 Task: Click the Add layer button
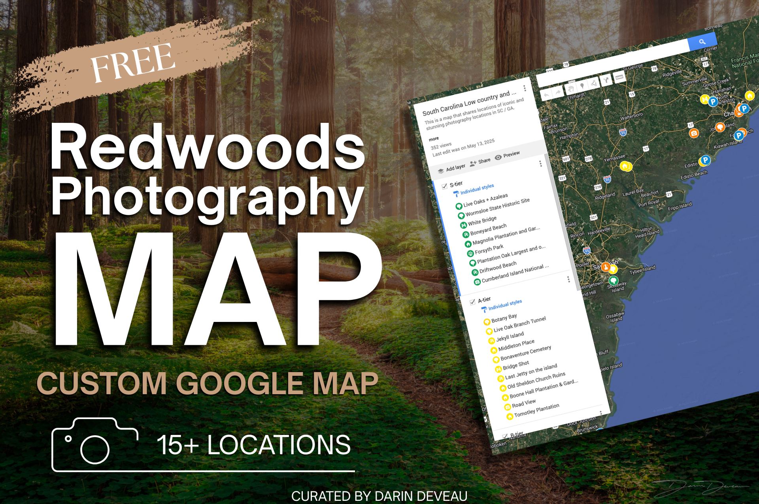451,169
